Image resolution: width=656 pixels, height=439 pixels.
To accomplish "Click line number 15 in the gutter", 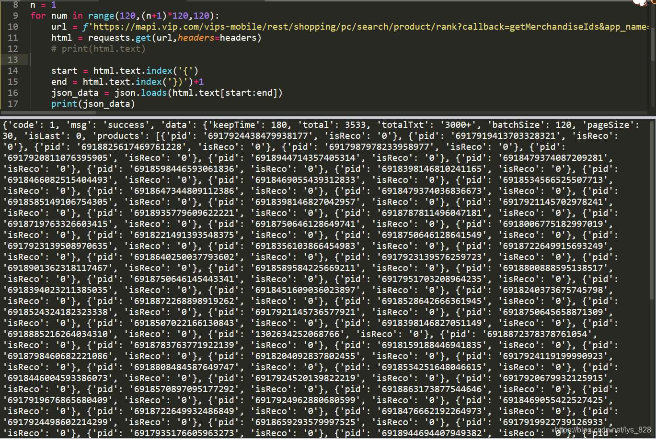I will (13, 82).
